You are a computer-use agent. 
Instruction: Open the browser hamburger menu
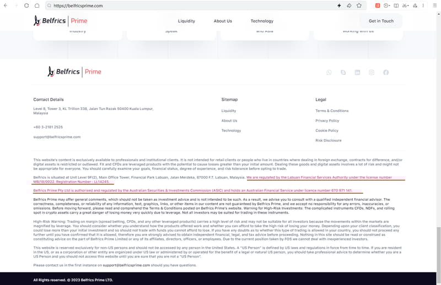pyautogui.click(x=434, y=6)
